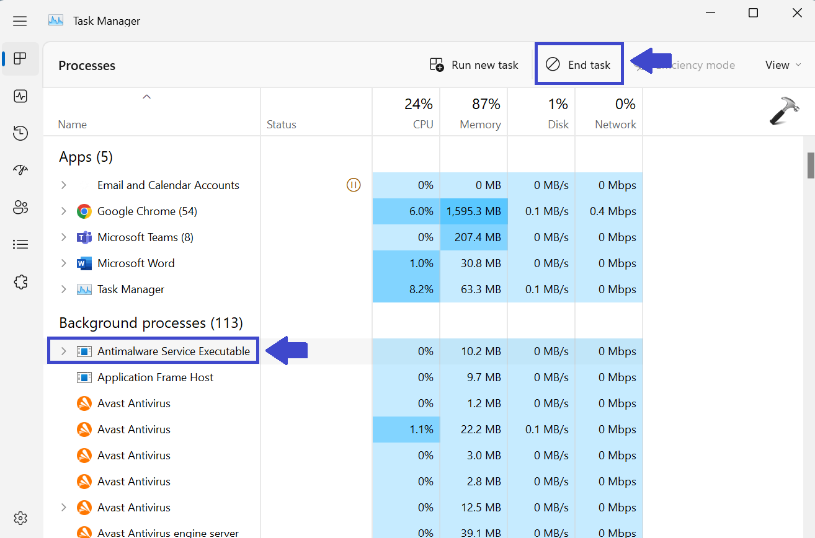Click the End task button
This screenshot has width=815, height=538.
579,65
